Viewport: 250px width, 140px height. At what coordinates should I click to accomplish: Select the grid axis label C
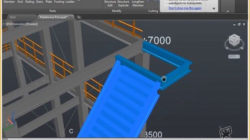tap(71, 131)
